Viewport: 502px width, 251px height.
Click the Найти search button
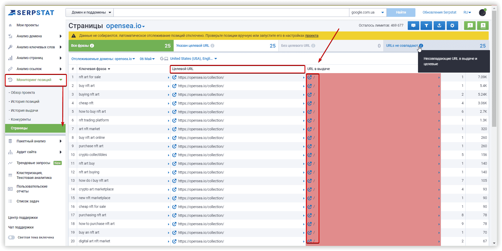[401, 12]
